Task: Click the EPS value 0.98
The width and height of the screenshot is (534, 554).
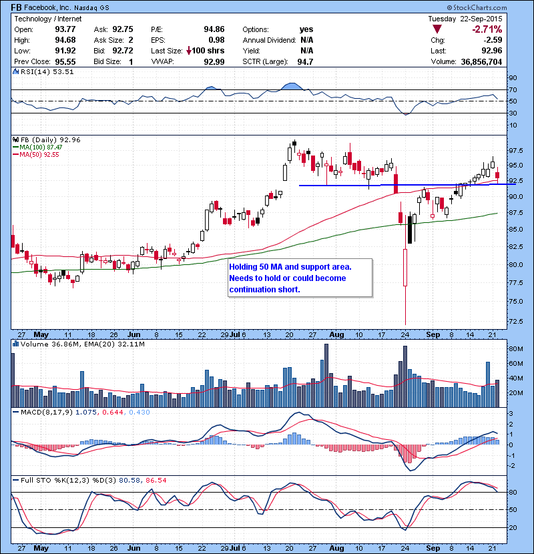Action: tap(216, 40)
